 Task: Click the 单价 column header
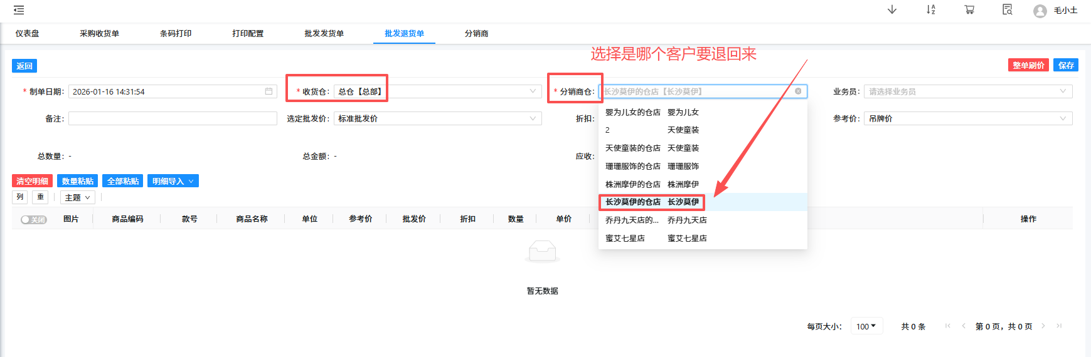(x=563, y=219)
